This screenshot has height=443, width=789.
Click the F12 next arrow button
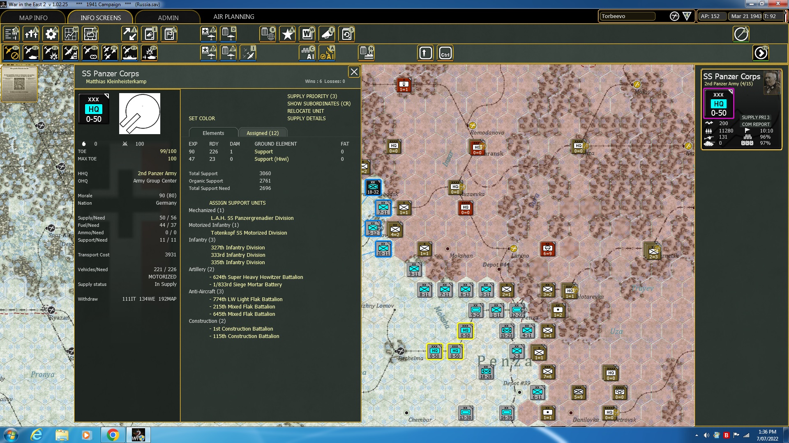tap(761, 53)
